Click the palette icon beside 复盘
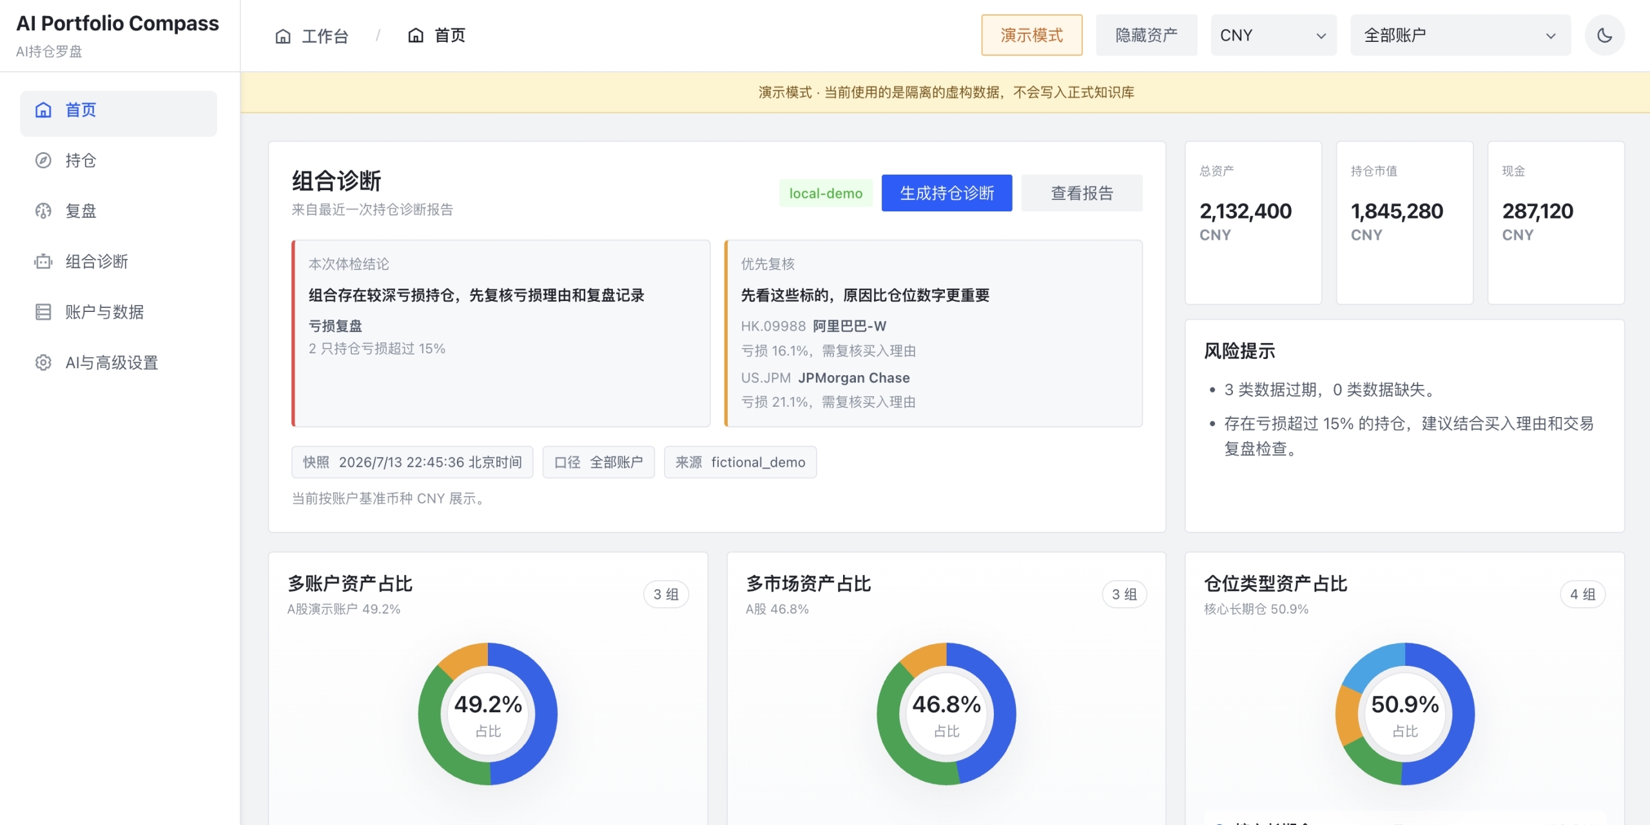 pos(43,211)
